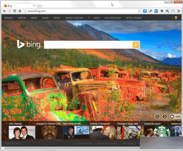The height and width of the screenshot is (151, 183).
Task: Open the NEWS menu item
Action: coord(45,18)
